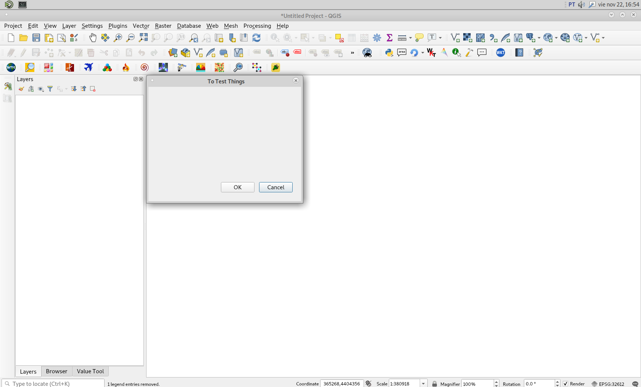Create a New GeoPackage layer
Screen dimensions: 641x387
point(185,53)
